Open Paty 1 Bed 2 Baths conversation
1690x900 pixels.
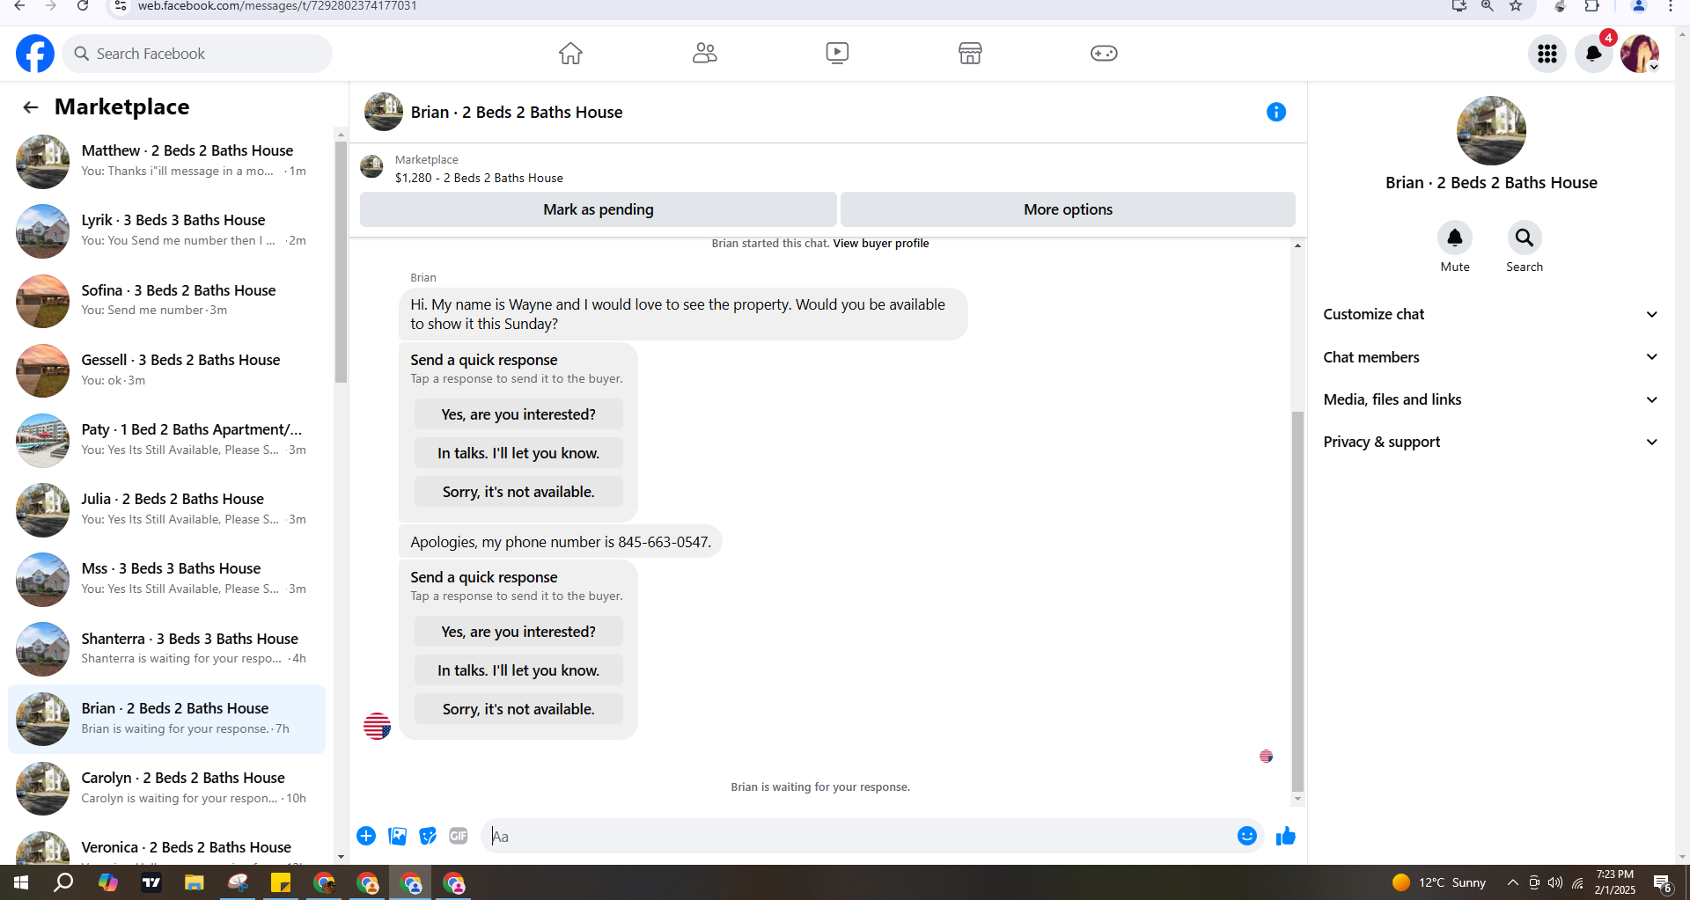tap(166, 440)
